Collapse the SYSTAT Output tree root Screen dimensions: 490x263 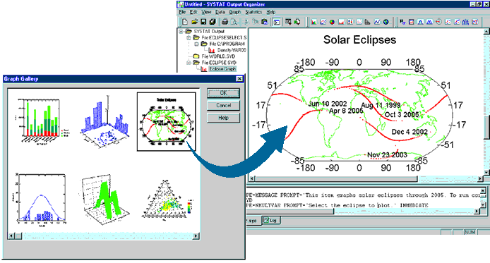click(181, 31)
